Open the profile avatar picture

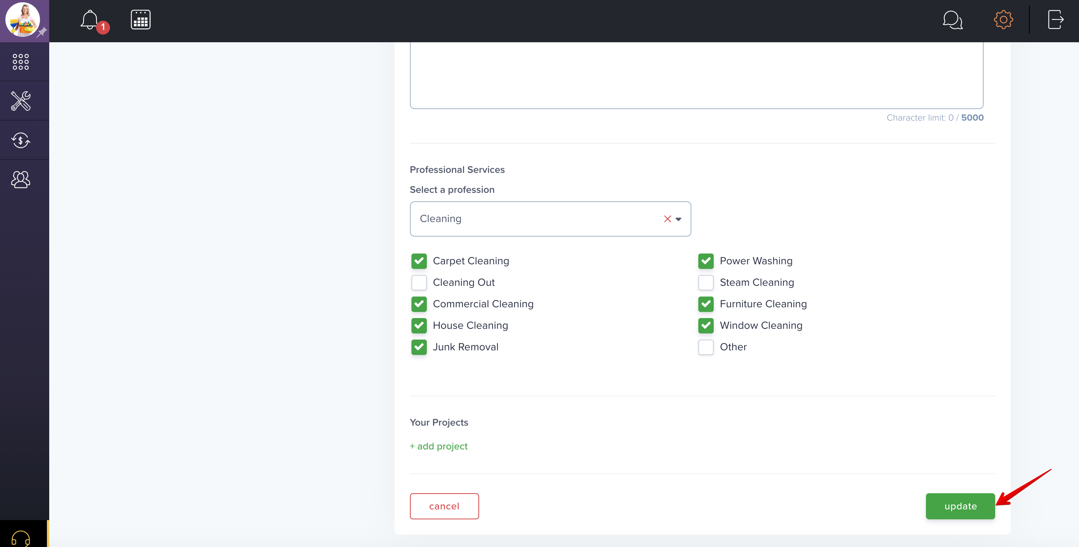click(x=22, y=20)
